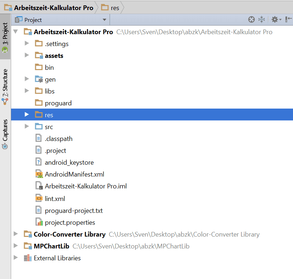The height and width of the screenshot is (279, 293).
Task: Expand the res folder
Action: [27, 114]
